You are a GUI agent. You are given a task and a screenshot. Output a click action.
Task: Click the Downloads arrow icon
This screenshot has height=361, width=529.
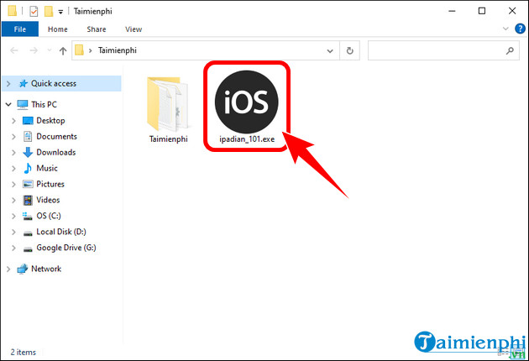(28, 152)
